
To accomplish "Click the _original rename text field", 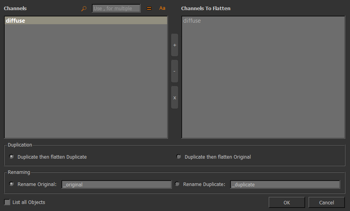I will [116, 184].
